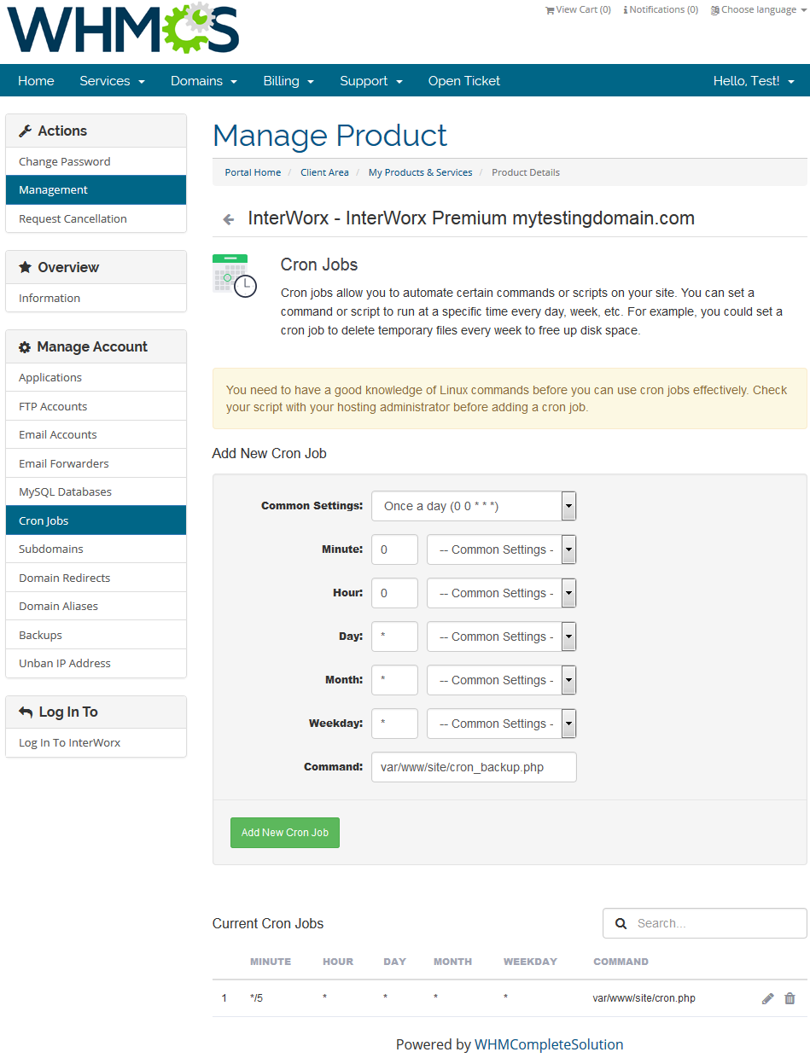Open Backups in sidebar

pyautogui.click(x=96, y=635)
